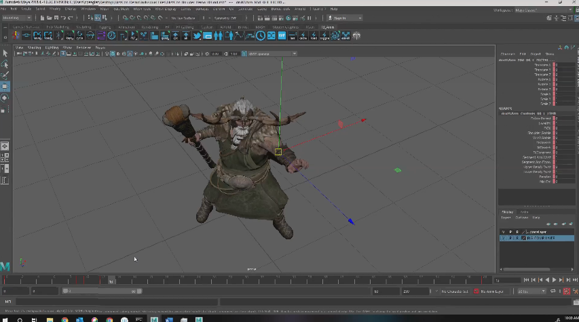Toggle Auto Keyframe button
The height and width of the screenshot is (322, 579).
[x=567, y=291]
